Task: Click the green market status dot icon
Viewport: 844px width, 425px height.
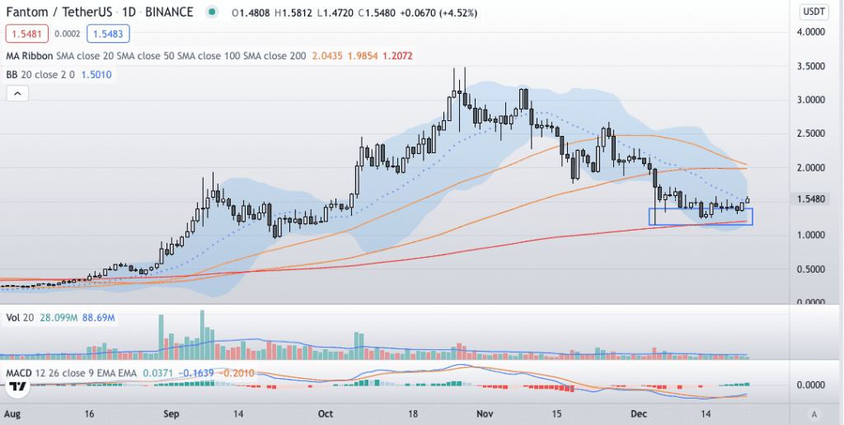Action: pos(213,12)
